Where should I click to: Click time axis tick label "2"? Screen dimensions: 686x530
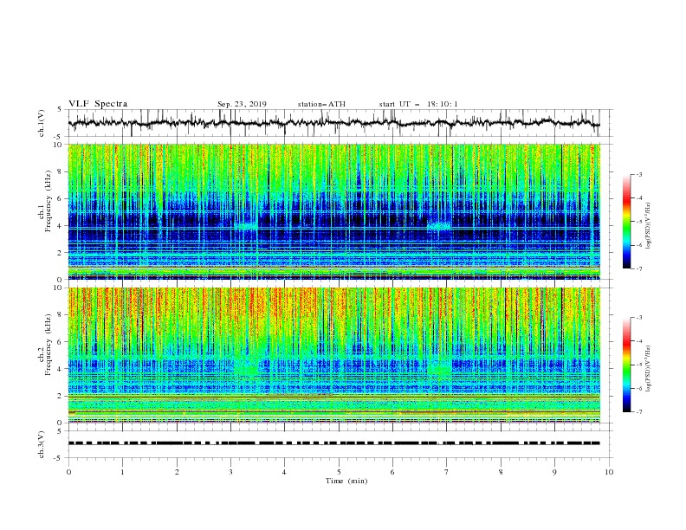coord(177,472)
